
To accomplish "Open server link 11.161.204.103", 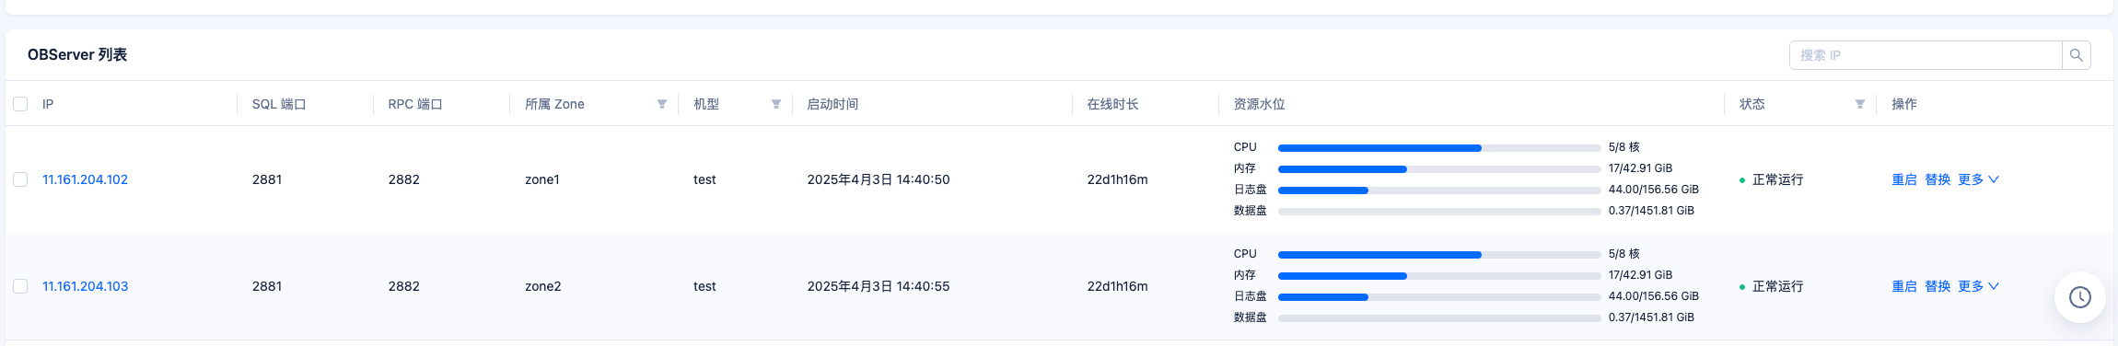I will (x=85, y=286).
